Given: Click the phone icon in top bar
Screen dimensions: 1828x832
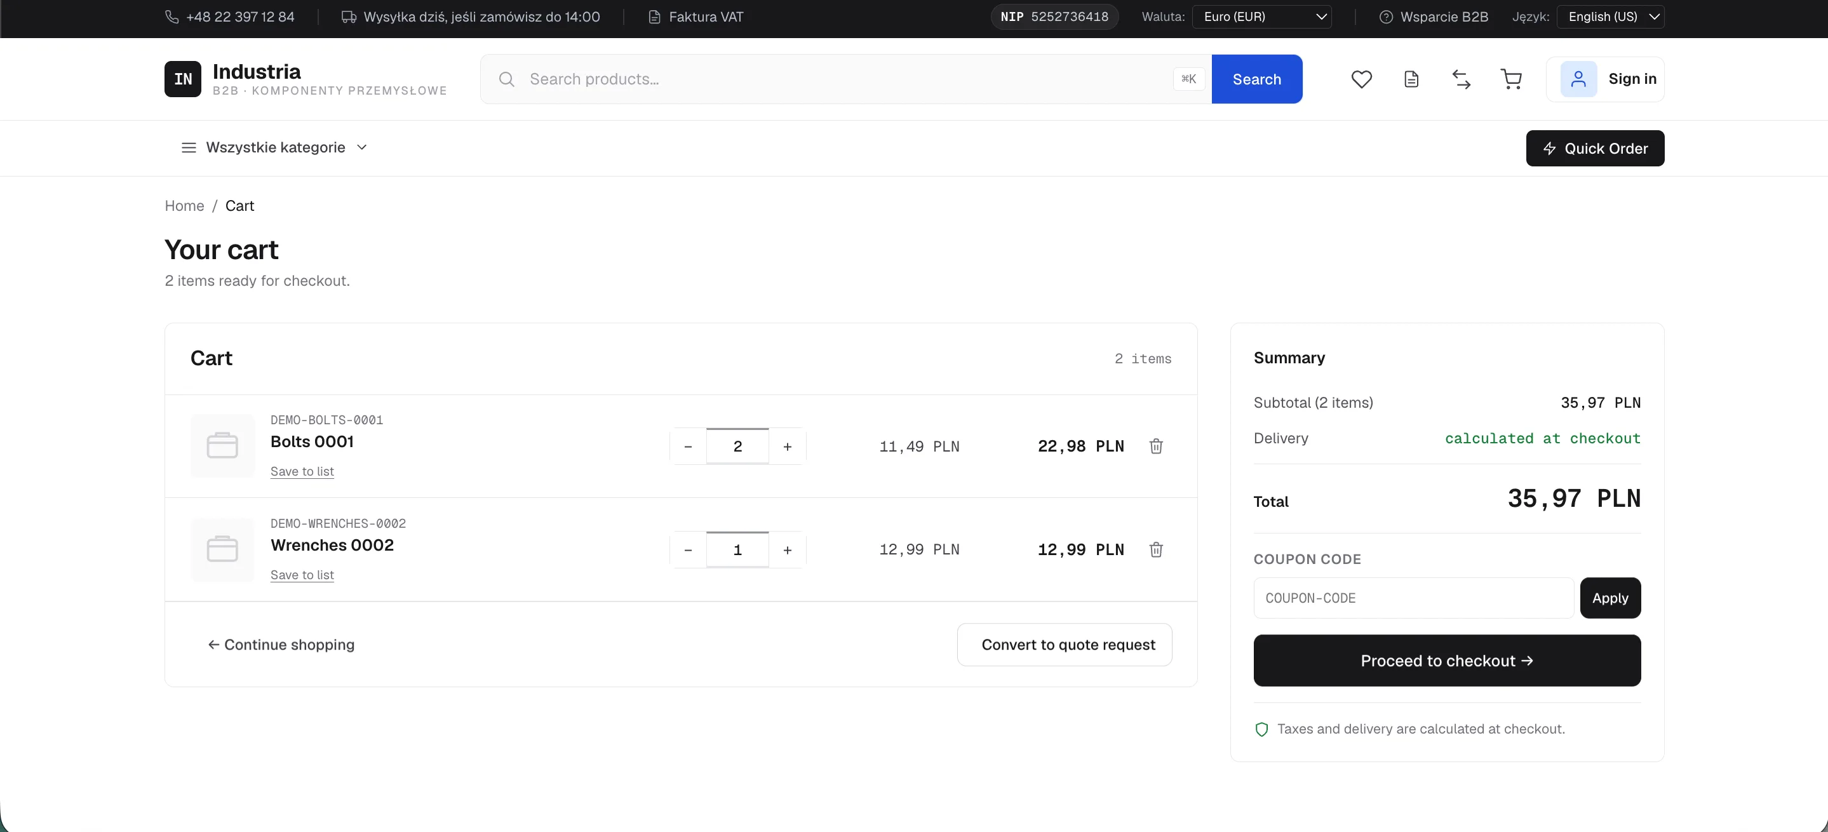Looking at the screenshot, I should [x=171, y=17].
